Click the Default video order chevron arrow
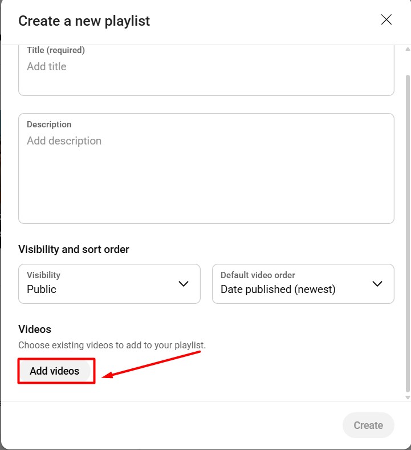Screen dimensions: 411x450 pos(377,284)
